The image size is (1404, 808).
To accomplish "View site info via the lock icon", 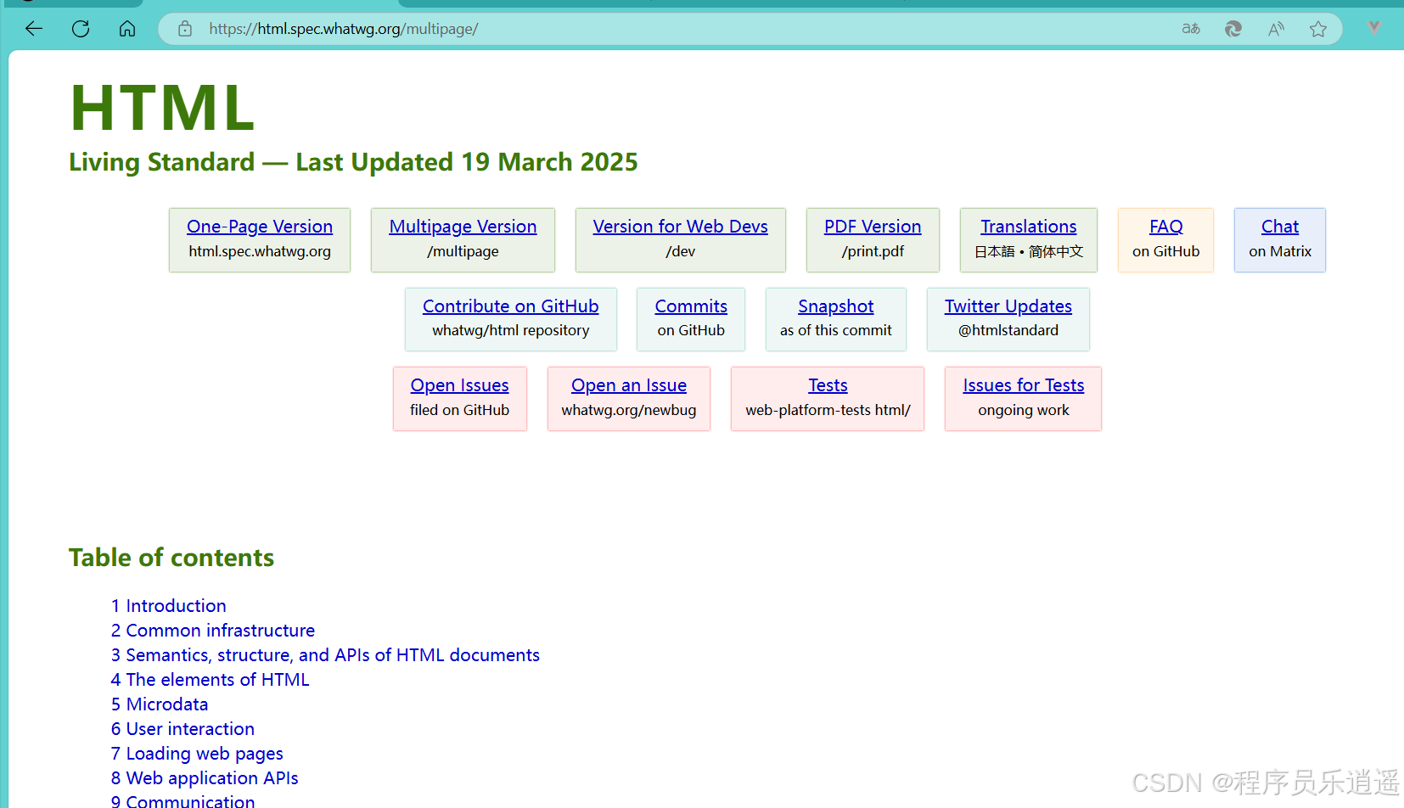I will click(x=185, y=29).
